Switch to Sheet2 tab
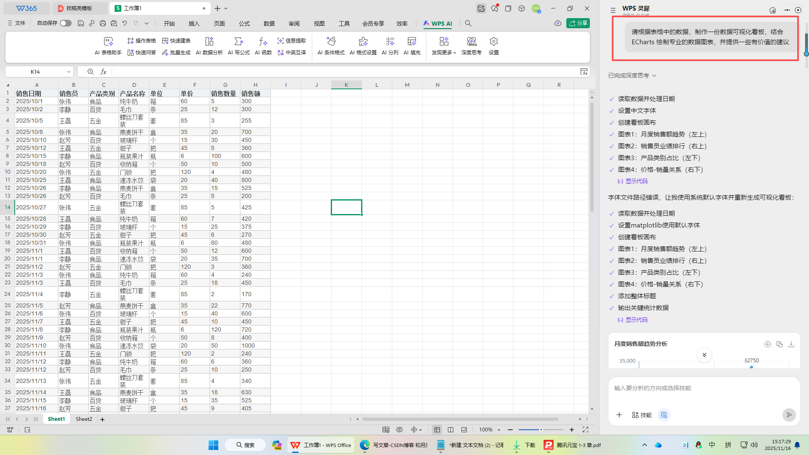 (x=84, y=419)
